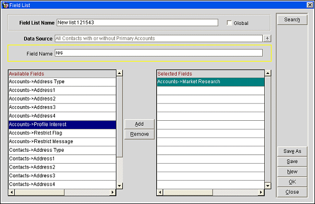Click the Field Name input box

[159, 53]
